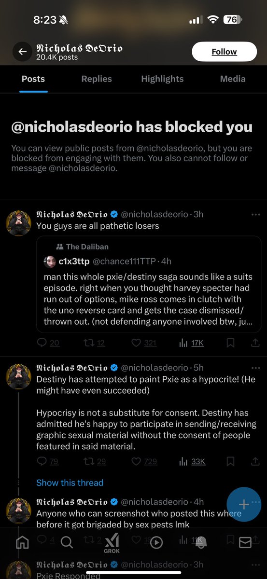Share the 'pathetic losers' post
Screen dimensions: 267x579
255,343
